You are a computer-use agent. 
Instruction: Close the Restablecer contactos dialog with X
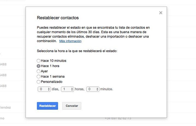click(x=161, y=13)
